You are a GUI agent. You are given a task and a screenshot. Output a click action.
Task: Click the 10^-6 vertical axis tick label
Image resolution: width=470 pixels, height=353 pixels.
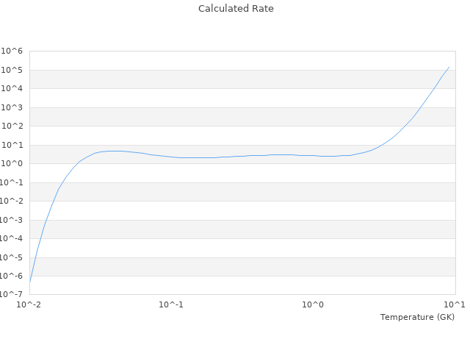pos(12,277)
